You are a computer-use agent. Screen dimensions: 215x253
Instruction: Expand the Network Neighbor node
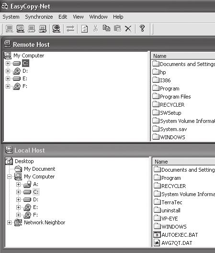(9, 222)
